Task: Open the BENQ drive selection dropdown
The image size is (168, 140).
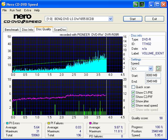Action: pos(110,19)
